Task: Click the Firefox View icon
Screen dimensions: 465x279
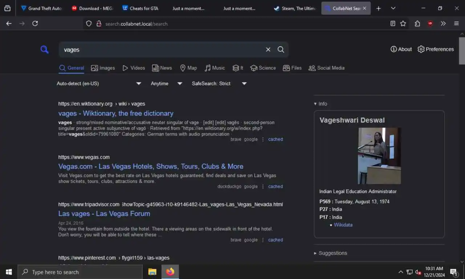Action: coord(7,8)
